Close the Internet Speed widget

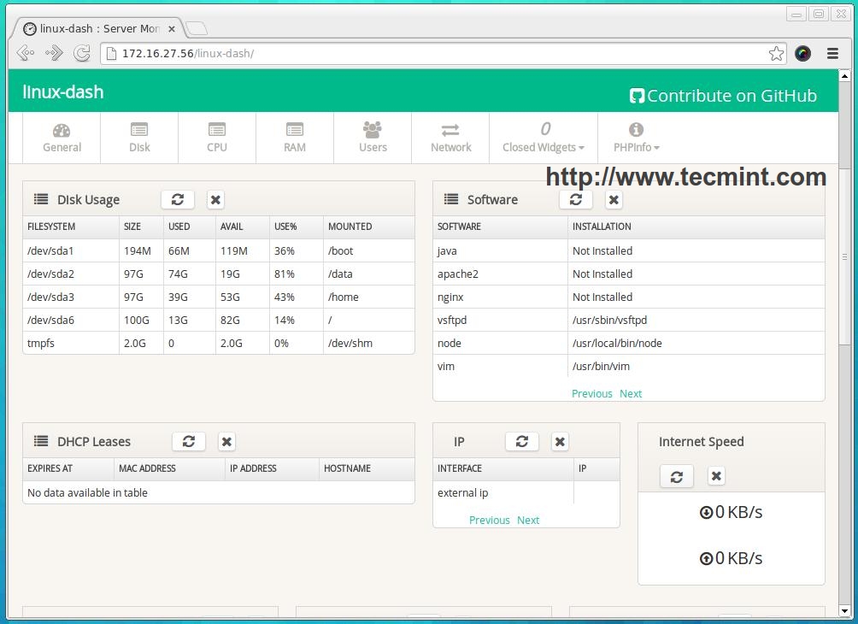click(x=716, y=476)
